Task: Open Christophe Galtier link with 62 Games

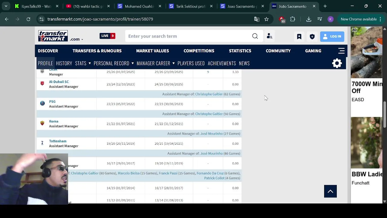Action: tap(209, 94)
